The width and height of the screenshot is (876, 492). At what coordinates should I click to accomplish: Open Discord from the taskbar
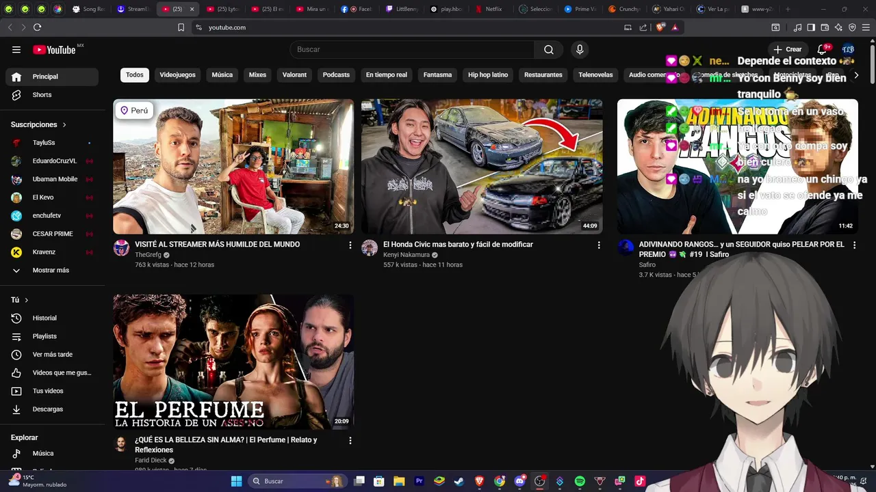tap(519, 481)
